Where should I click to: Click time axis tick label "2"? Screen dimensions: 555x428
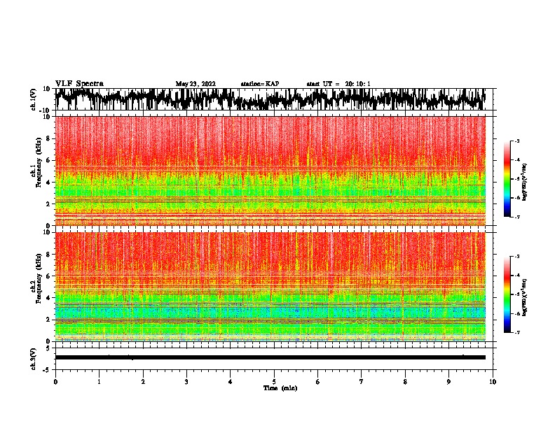click(143, 382)
